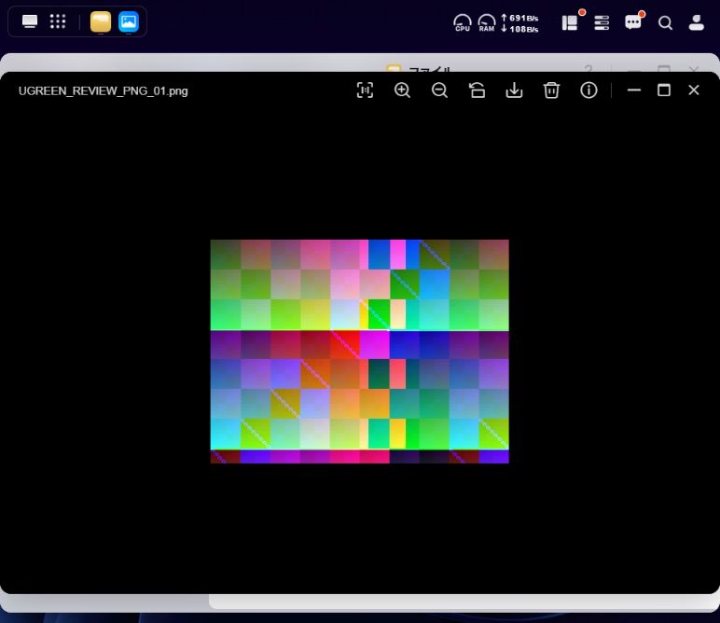This screenshot has height=623, width=720.
Task: Open image info panel
Action: tap(588, 90)
